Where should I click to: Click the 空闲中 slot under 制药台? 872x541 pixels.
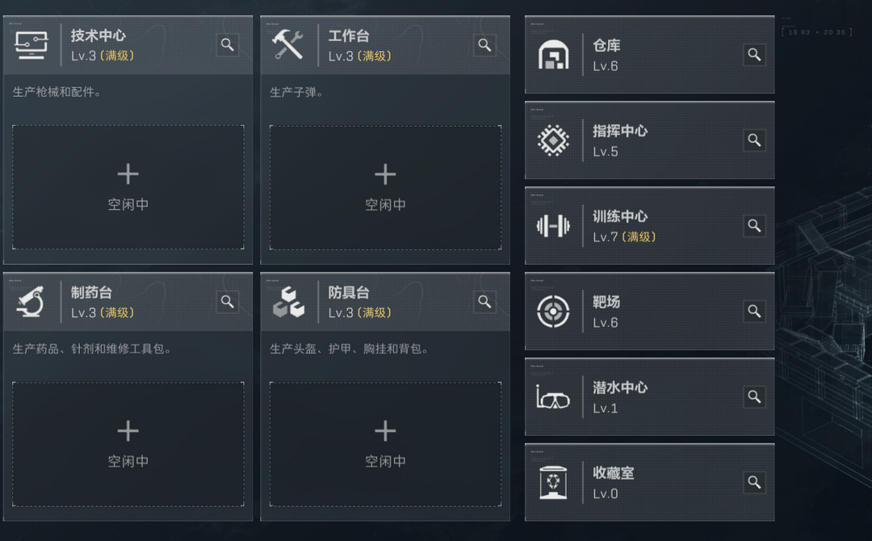point(128,443)
